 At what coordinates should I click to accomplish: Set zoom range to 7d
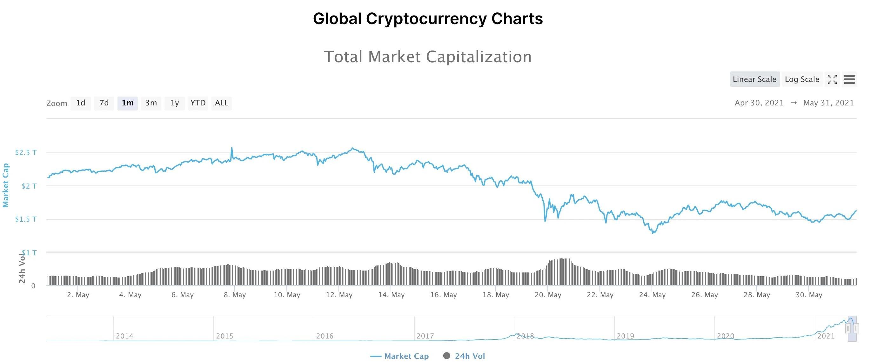104,103
